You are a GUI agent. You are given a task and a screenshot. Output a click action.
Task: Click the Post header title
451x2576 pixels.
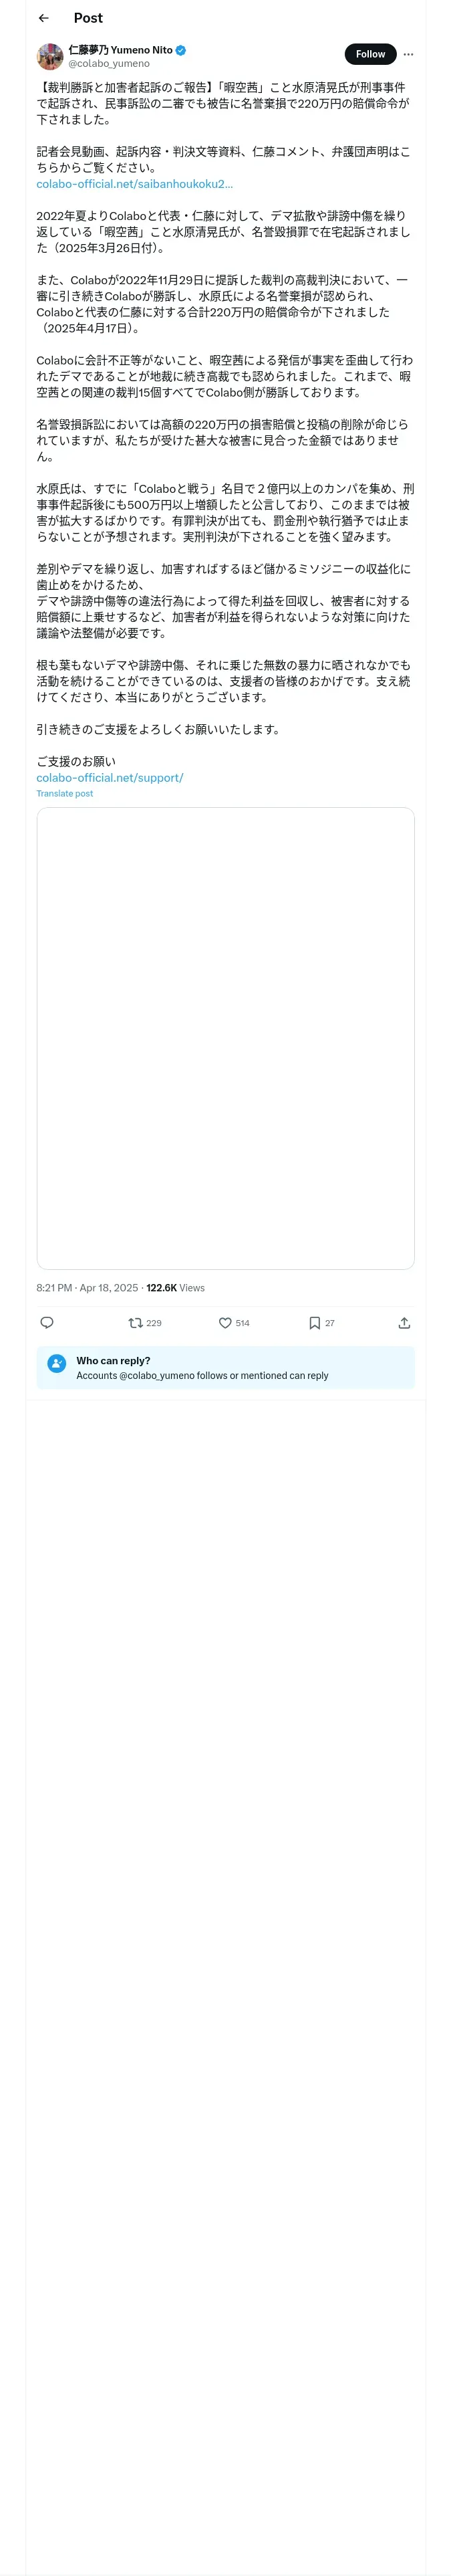(x=88, y=18)
